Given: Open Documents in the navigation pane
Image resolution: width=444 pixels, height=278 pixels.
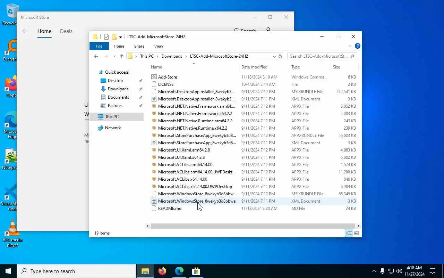Looking at the screenshot, I should point(118,97).
